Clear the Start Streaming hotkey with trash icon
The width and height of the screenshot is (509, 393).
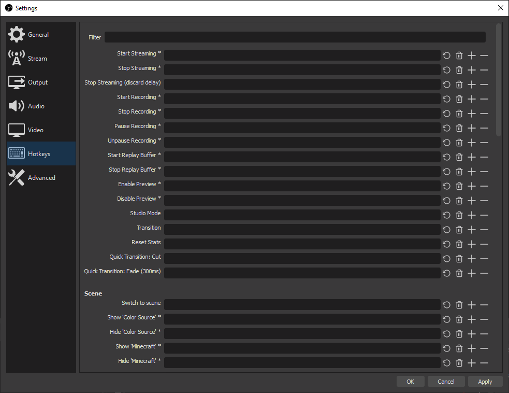pyautogui.click(x=459, y=55)
